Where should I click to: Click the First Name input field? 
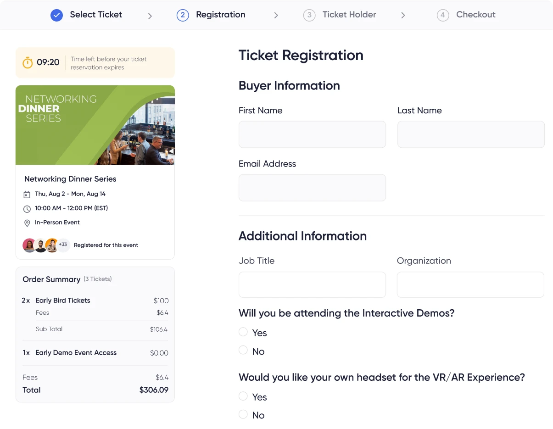coord(312,134)
